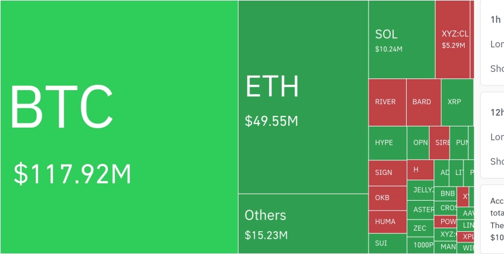Select the red SIGN tile
This screenshot has width=504, height=254.
point(387,173)
